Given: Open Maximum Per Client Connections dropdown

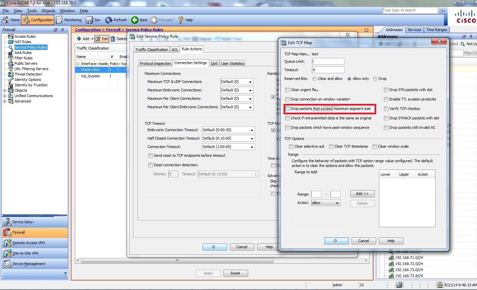Looking at the screenshot, I should point(237,98).
